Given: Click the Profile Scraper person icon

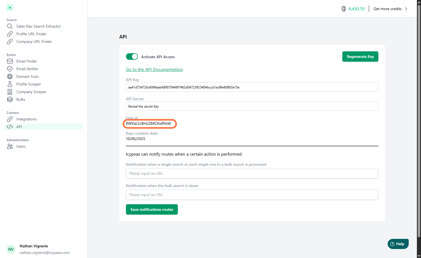Looking at the screenshot, I should [x=10, y=84].
